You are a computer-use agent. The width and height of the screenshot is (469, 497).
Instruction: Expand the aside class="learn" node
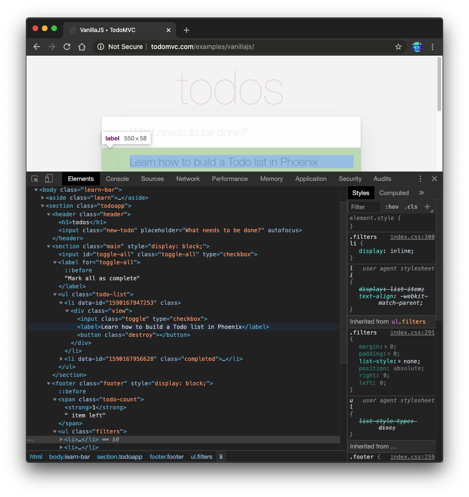click(43, 198)
